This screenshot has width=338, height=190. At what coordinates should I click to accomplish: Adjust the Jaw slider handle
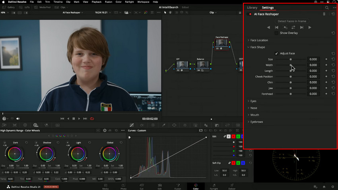click(x=291, y=88)
